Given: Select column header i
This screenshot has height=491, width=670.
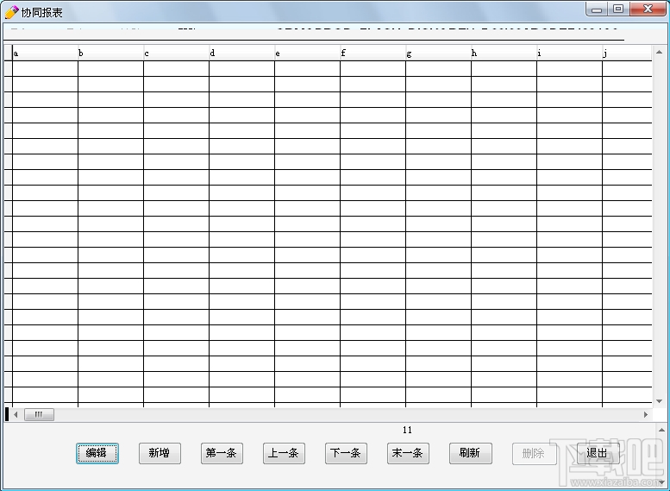Looking at the screenshot, I should 569,53.
